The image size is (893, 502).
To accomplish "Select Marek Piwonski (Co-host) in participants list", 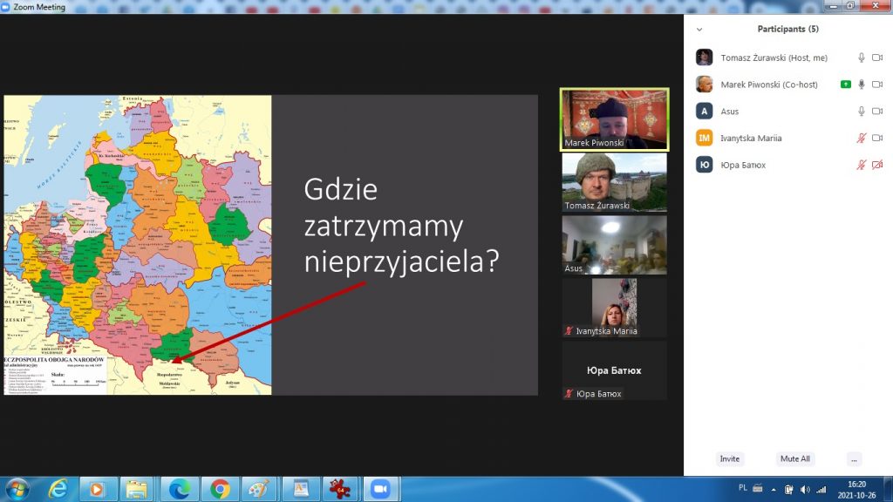I will (x=768, y=85).
